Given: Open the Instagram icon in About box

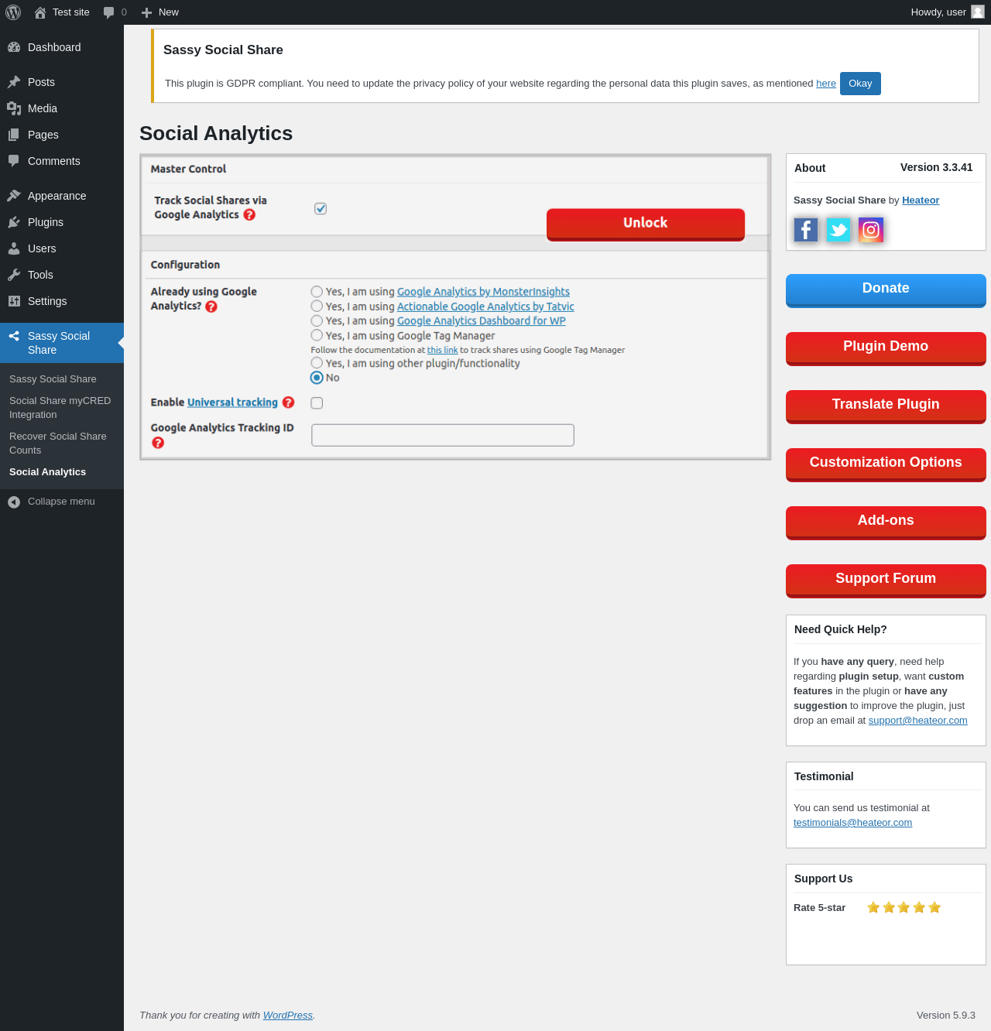Looking at the screenshot, I should click(871, 230).
